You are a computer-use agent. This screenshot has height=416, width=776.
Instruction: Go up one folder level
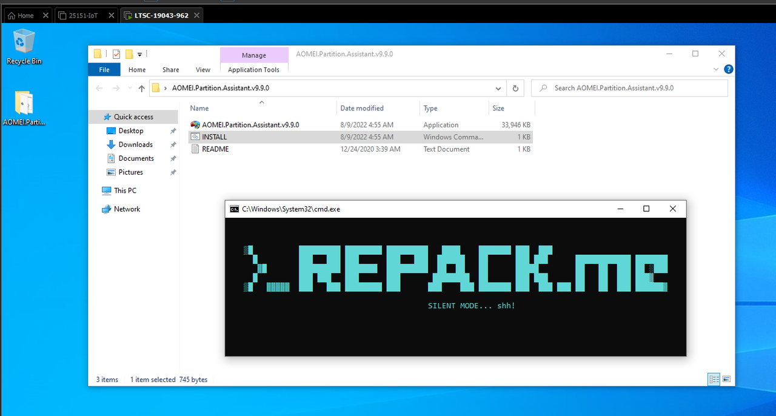pos(142,89)
